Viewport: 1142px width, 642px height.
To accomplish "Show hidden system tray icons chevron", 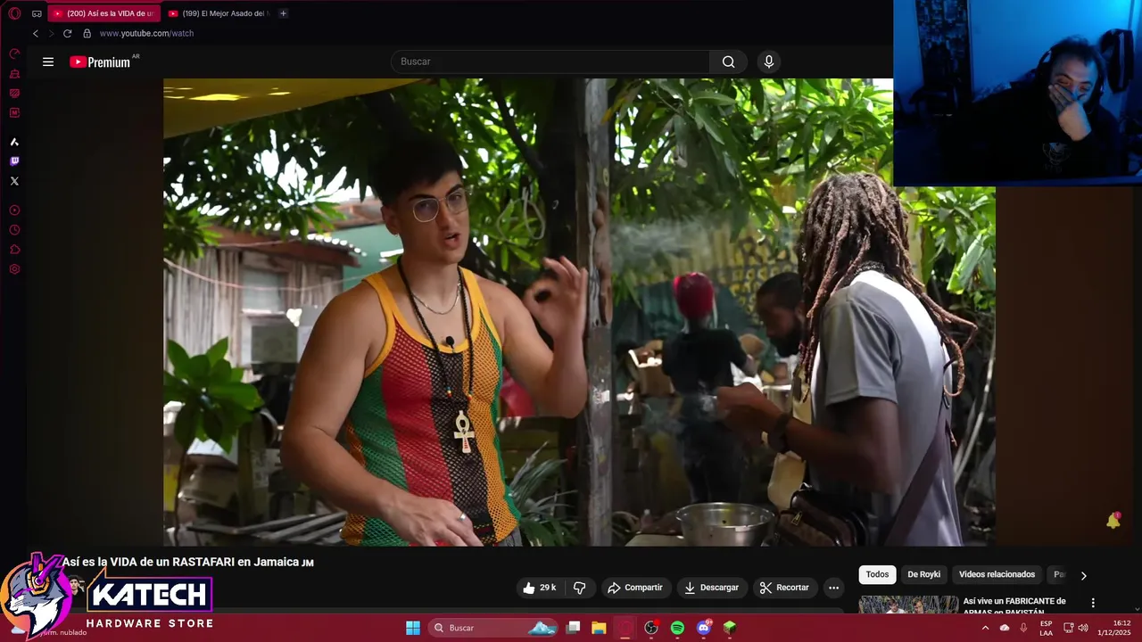I will click(986, 628).
